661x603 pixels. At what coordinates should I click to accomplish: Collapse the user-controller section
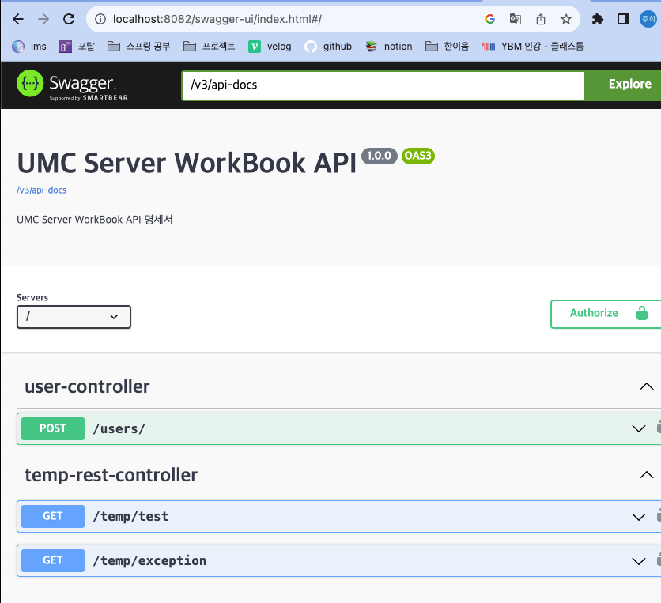(x=646, y=386)
